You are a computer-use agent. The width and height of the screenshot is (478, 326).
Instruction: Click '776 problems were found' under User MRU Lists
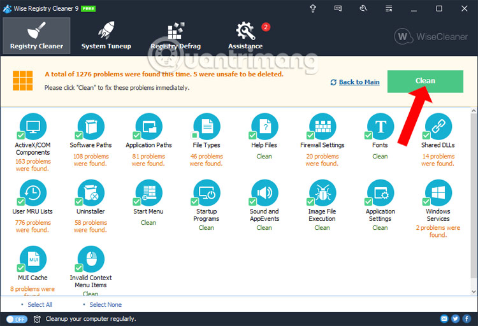33,226
